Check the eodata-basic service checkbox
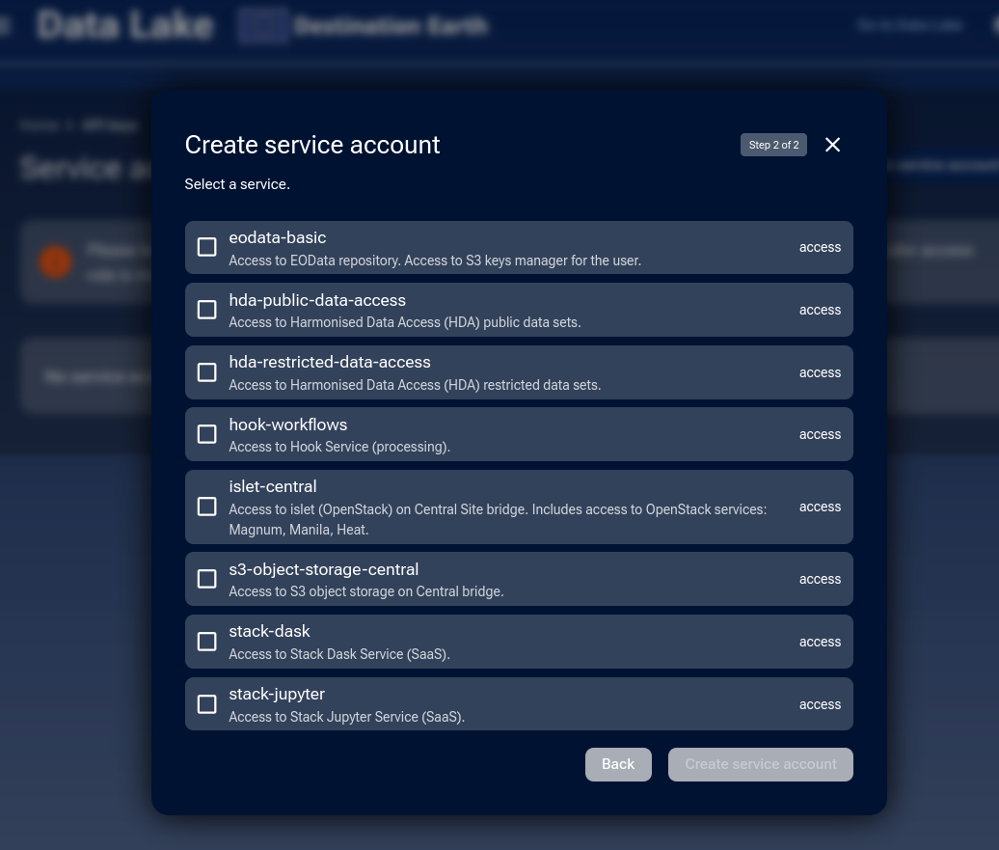Screen dimensions: 999x850 point(206,247)
